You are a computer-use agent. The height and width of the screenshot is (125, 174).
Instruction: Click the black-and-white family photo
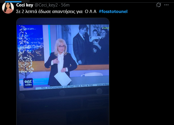[91, 44]
